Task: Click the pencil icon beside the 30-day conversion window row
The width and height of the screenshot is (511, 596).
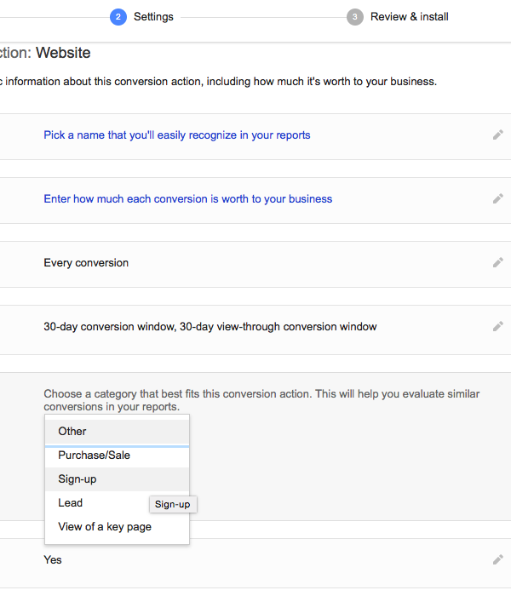Action: tap(498, 326)
